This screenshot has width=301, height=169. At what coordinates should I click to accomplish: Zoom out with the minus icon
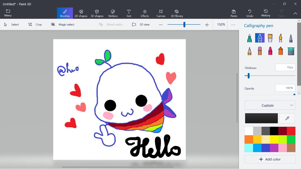161,25
